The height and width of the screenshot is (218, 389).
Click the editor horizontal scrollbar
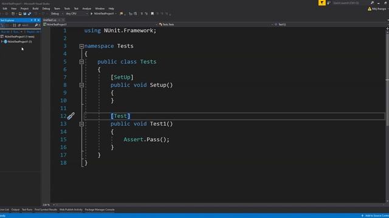pos(221,205)
